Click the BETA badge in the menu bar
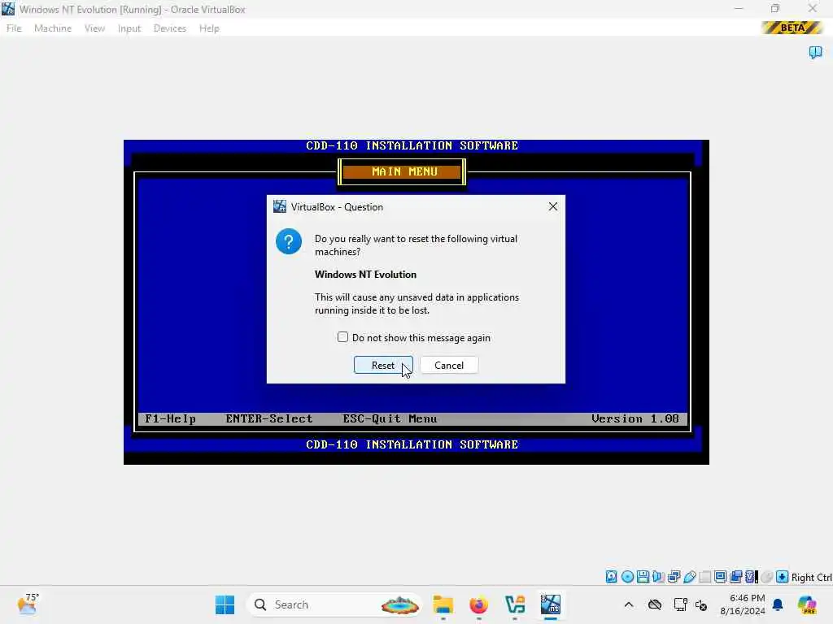 coord(792,28)
